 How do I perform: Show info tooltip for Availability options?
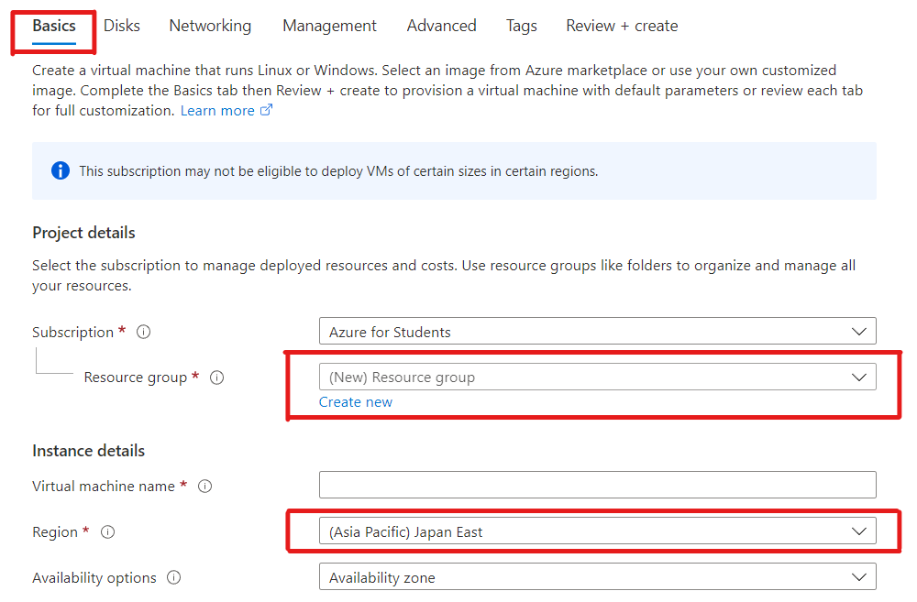[173, 577]
